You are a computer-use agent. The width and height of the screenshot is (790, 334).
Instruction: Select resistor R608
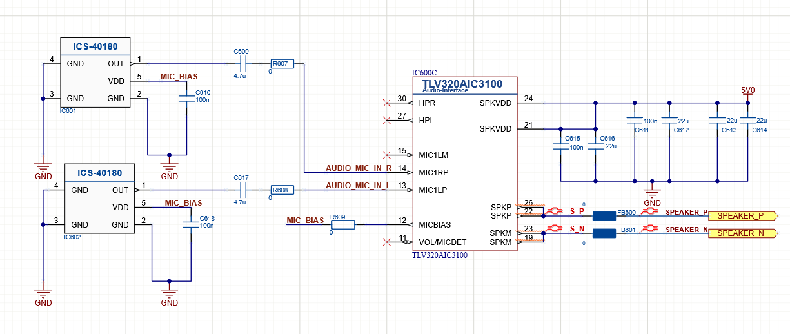click(282, 190)
